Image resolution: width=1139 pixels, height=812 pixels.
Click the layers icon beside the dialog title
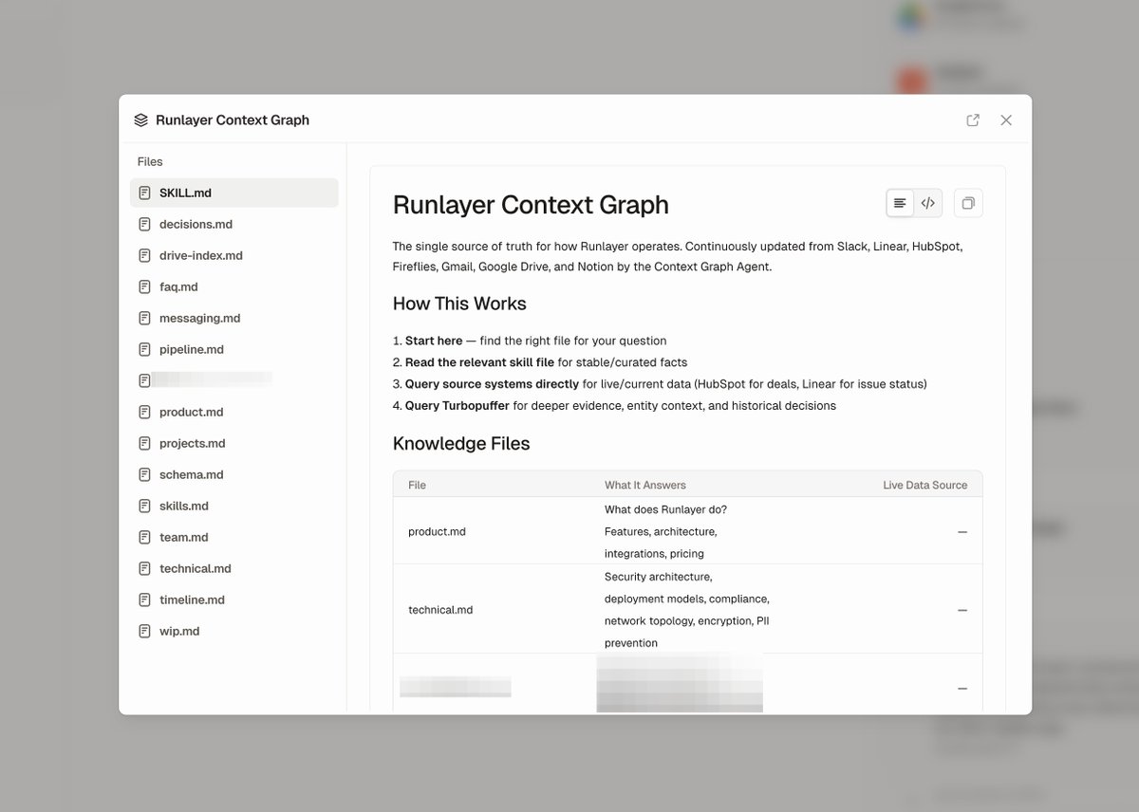coord(141,120)
